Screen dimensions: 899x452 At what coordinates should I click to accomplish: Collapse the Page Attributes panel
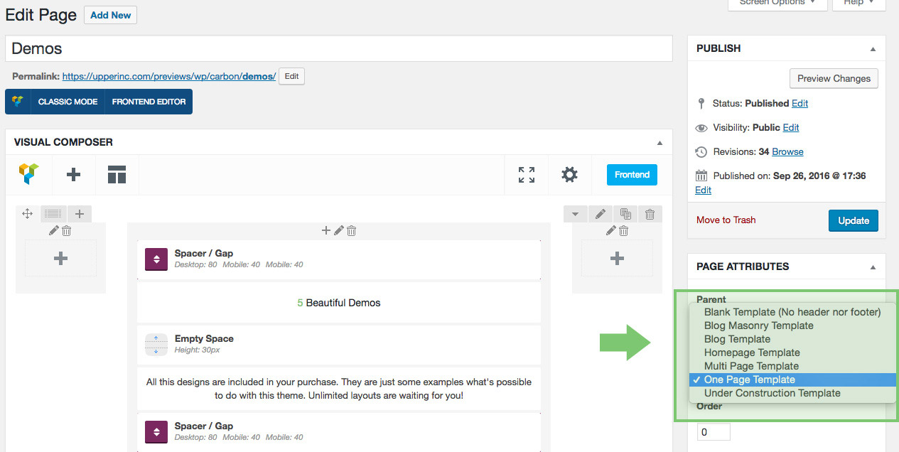(873, 267)
